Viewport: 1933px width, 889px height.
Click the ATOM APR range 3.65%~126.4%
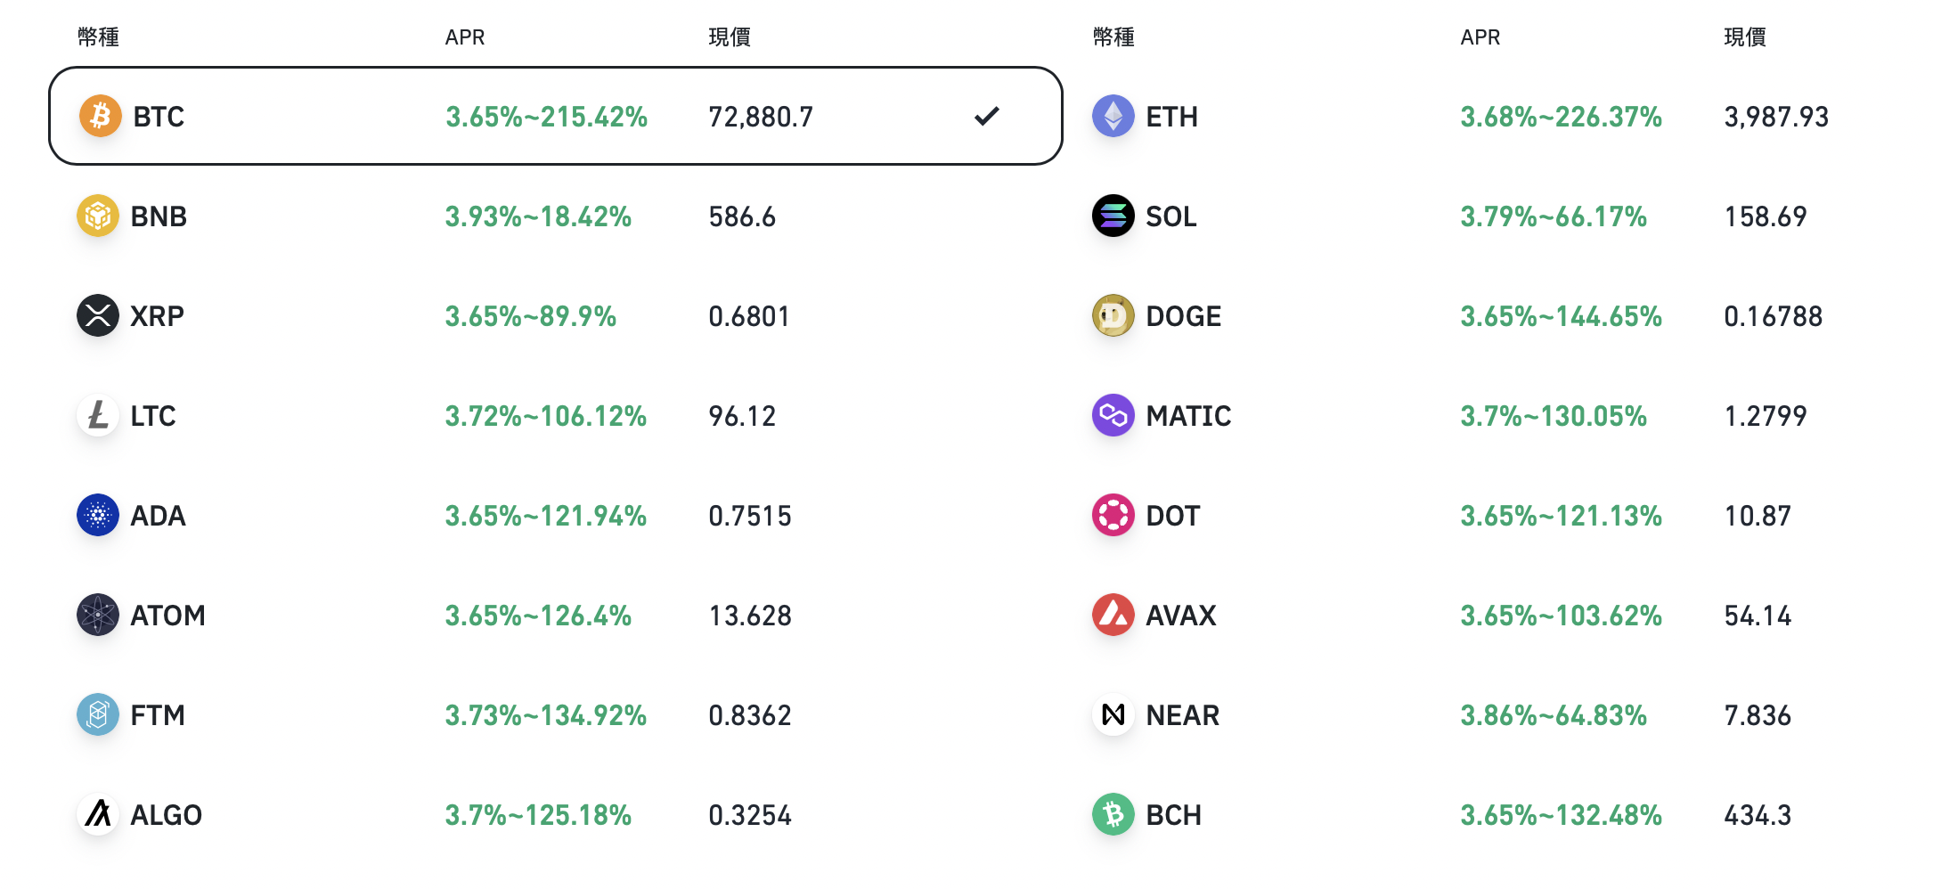click(x=538, y=616)
